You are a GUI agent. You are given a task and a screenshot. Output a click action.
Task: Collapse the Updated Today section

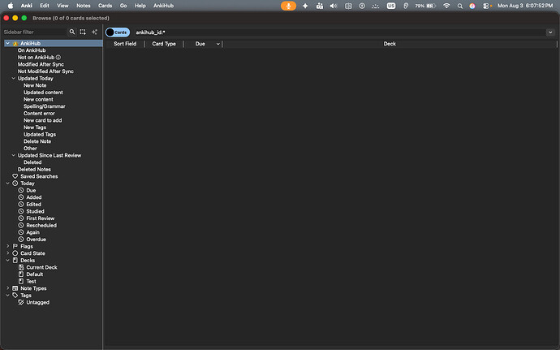tap(14, 78)
